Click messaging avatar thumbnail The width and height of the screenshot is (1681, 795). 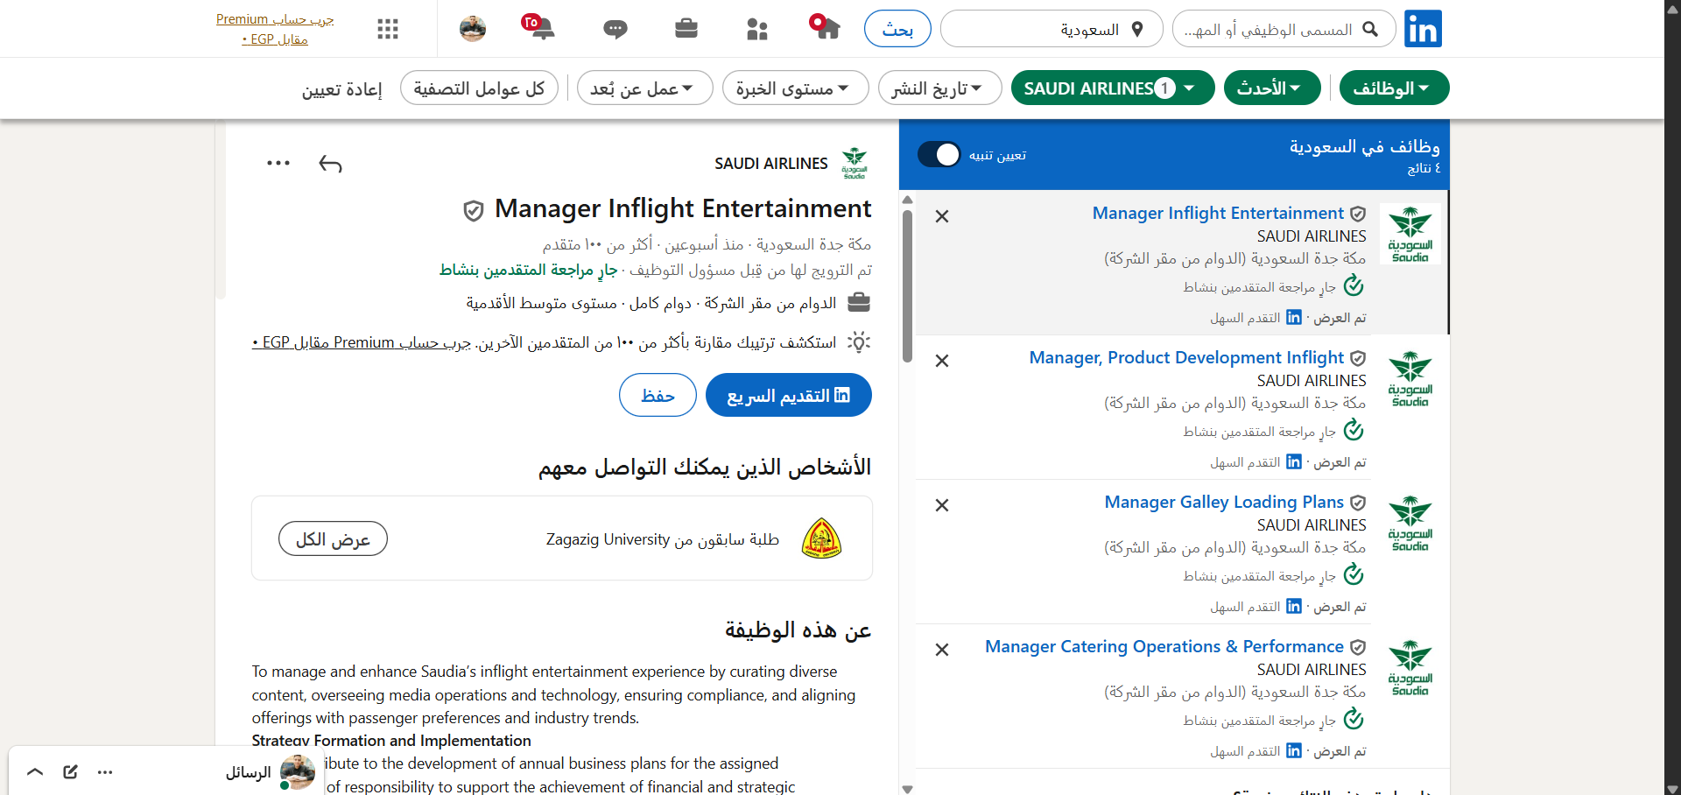(x=298, y=772)
